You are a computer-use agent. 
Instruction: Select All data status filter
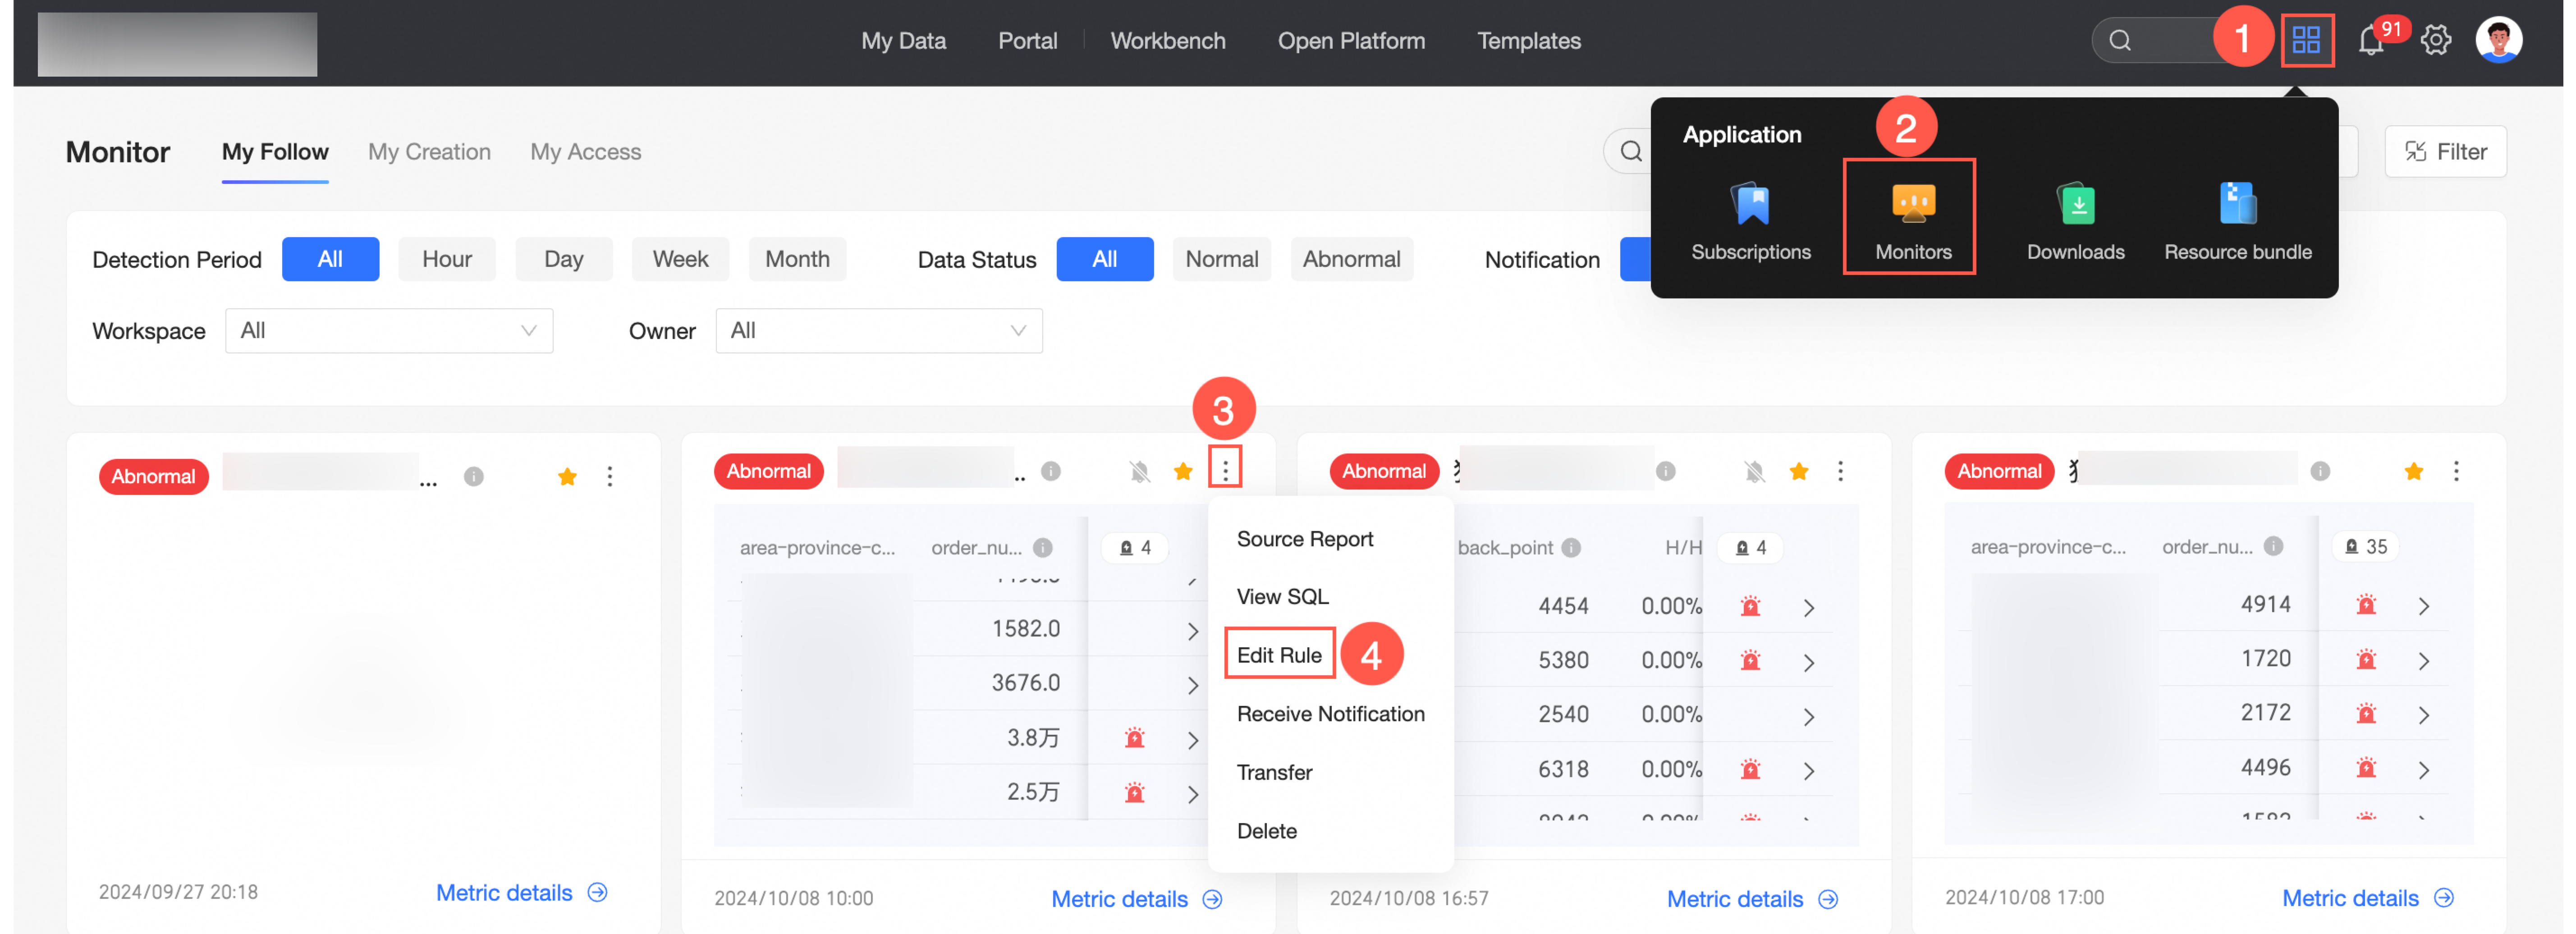(x=1104, y=260)
